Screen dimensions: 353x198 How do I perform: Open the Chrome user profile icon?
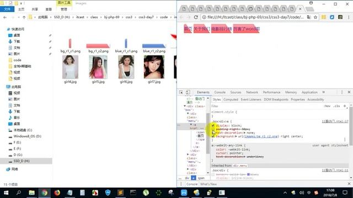311,3
